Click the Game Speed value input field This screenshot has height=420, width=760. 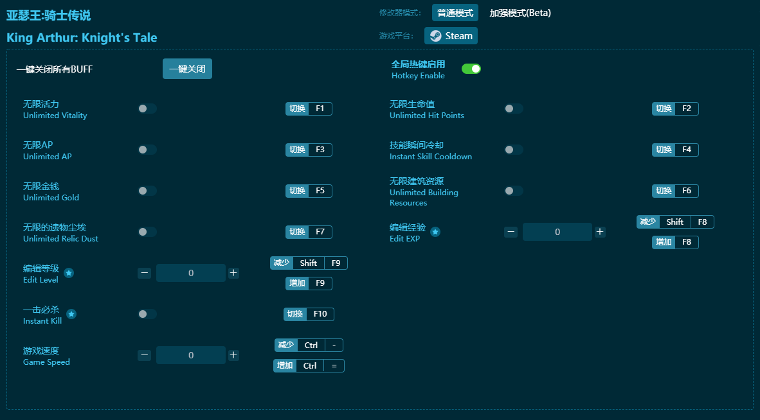[x=191, y=355]
